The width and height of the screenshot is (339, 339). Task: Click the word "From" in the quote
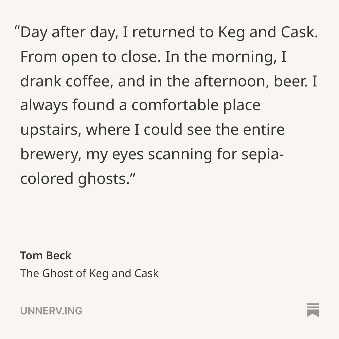click(x=39, y=57)
